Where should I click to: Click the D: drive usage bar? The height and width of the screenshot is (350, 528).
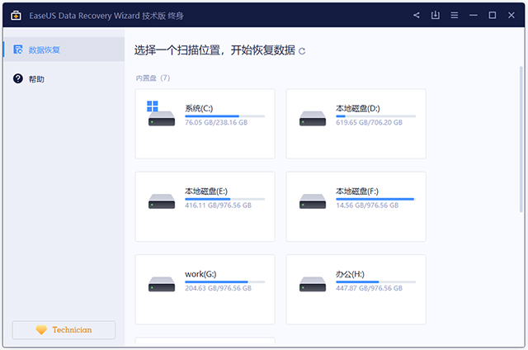[x=376, y=116]
